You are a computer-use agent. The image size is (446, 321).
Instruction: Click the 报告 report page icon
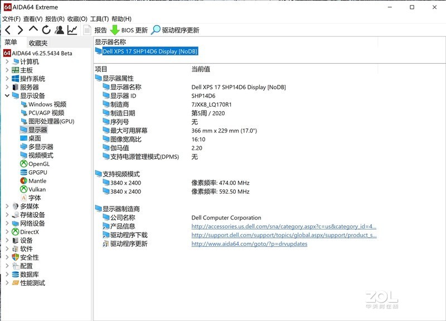(x=87, y=30)
